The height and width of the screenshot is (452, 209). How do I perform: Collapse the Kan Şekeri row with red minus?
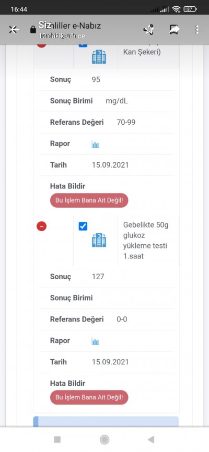click(42, 45)
